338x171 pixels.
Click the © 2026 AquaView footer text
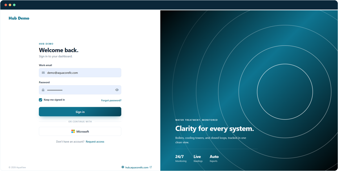[x=17, y=167]
